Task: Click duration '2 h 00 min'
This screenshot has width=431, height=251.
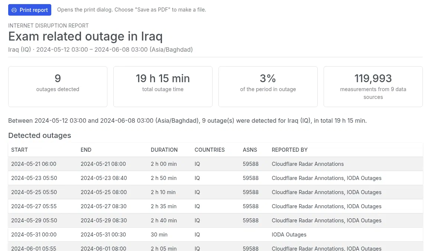Action: [164, 164]
